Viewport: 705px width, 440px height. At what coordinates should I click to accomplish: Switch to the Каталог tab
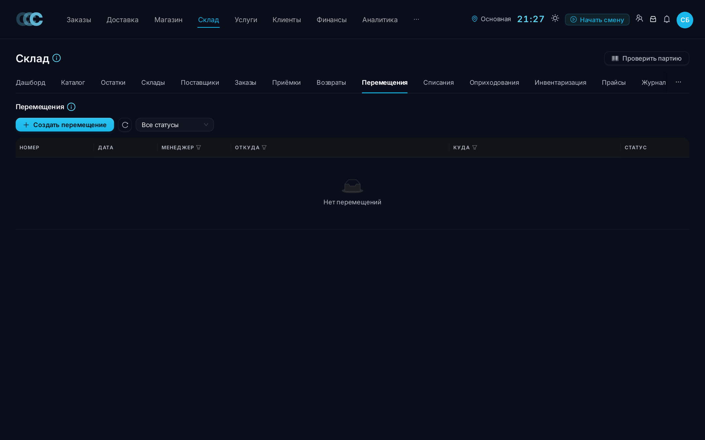click(73, 82)
